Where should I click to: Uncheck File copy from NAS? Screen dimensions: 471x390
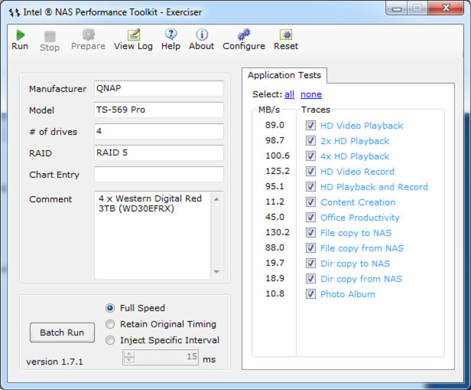pyautogui.click(x=311, y=248)
